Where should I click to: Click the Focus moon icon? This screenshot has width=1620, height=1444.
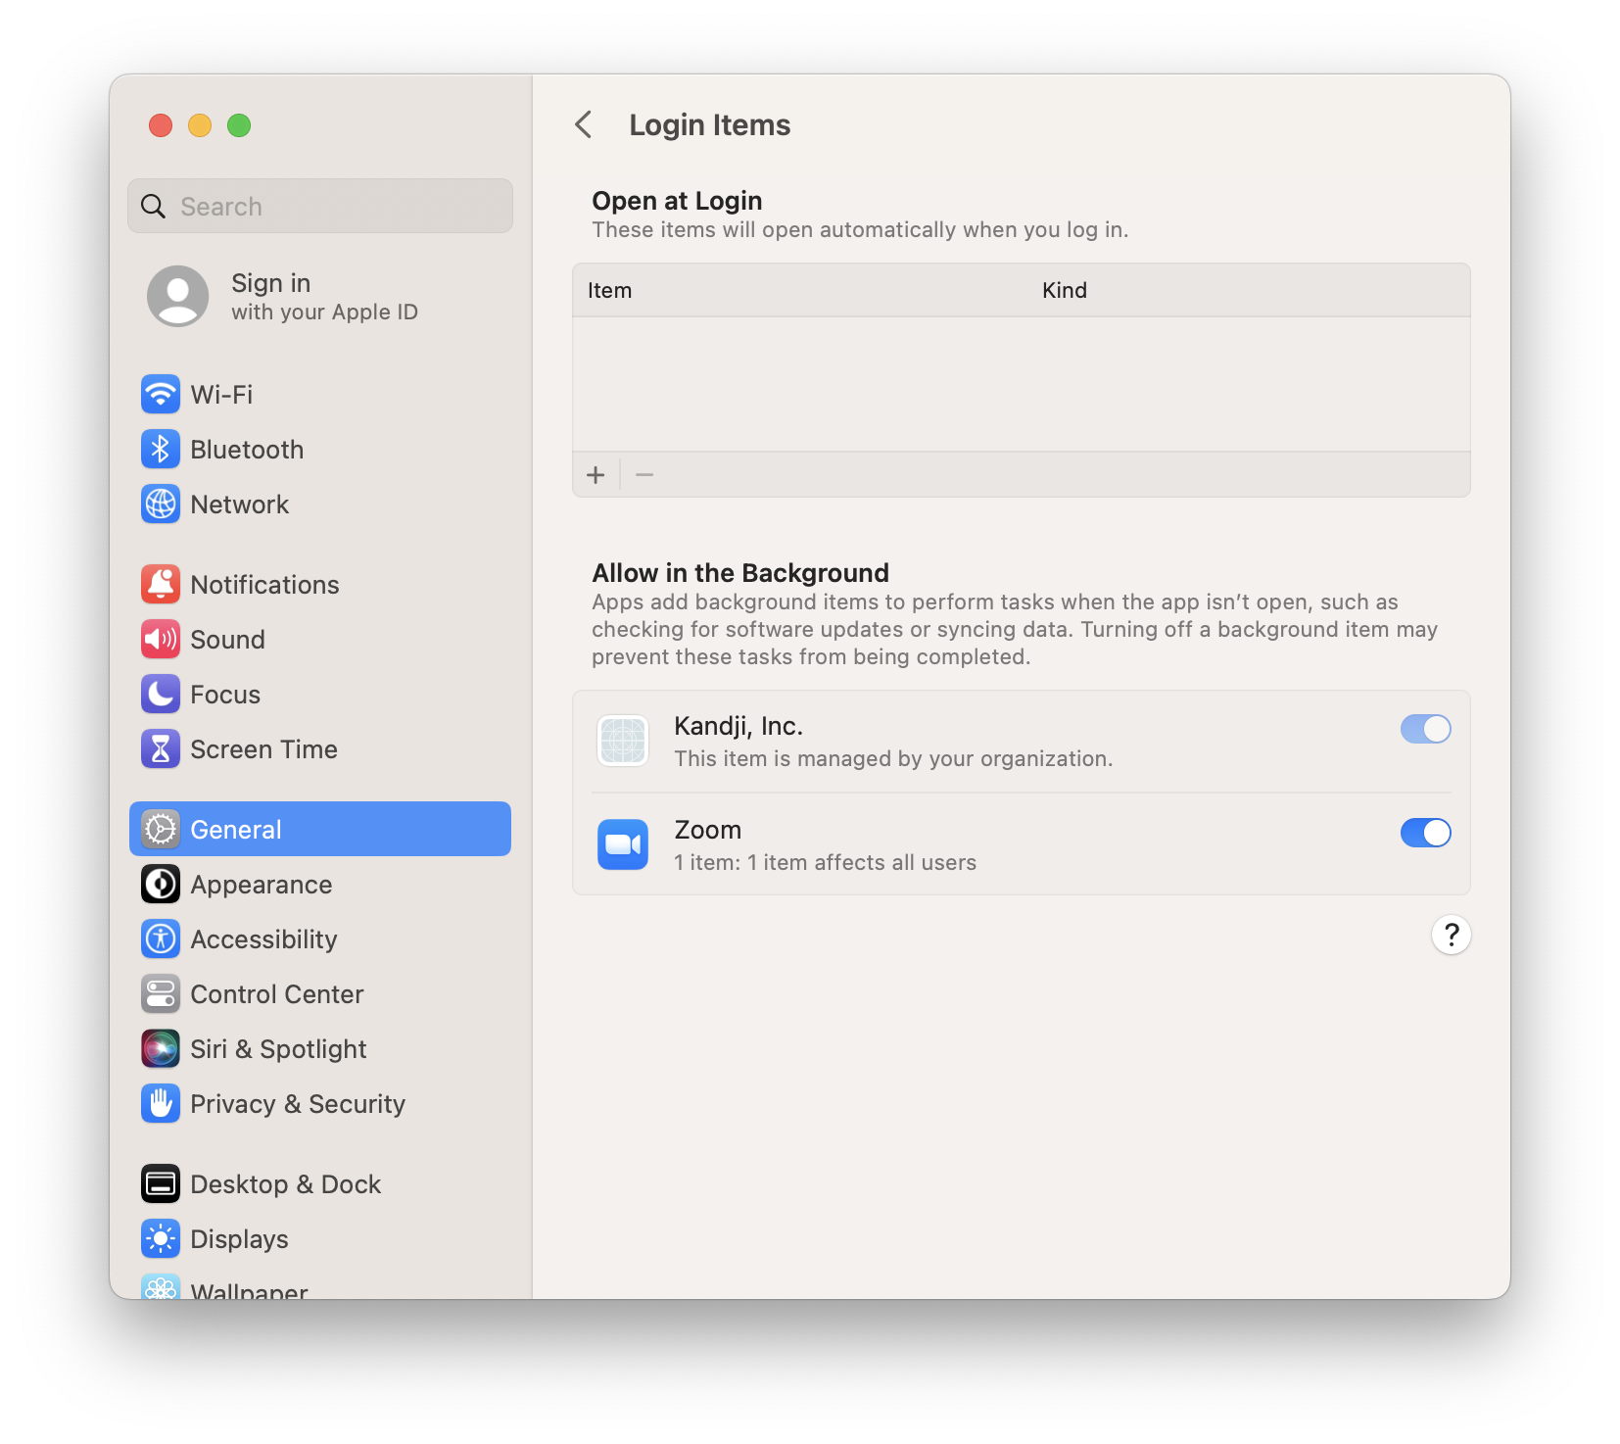[161, 694]
